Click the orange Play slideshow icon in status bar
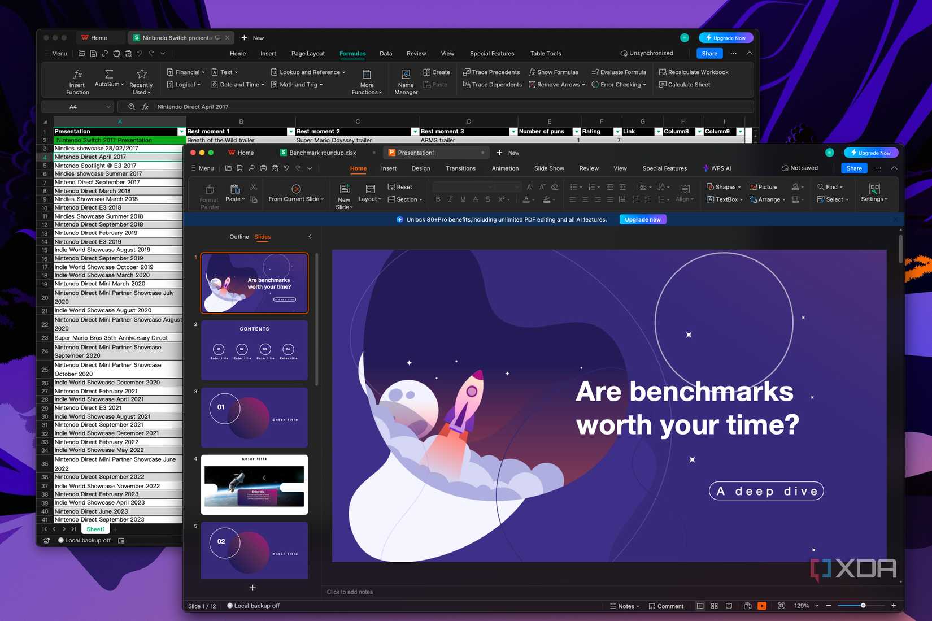932x621 pixels. click(x=762, y=605)
